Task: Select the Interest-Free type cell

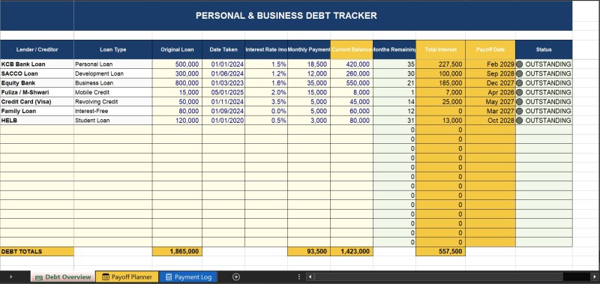Action: tap(113, 111)
